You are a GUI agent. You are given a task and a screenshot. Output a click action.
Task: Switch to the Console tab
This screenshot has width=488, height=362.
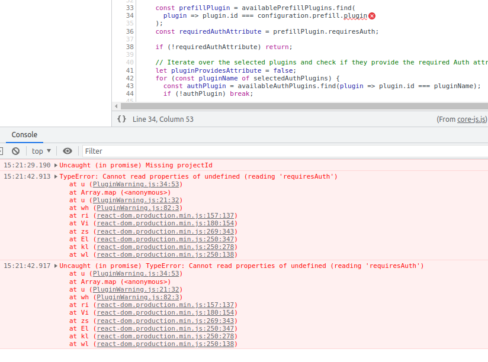[x=24, y=135]
